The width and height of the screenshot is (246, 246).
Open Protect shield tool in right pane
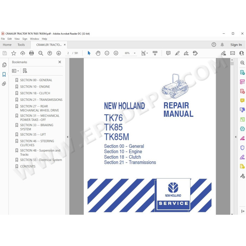(x=242, y=148)
